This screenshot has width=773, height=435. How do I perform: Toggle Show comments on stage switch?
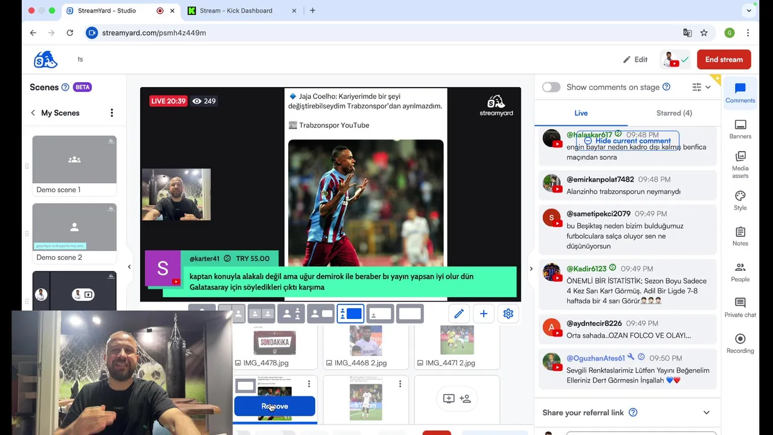(551, 87)
